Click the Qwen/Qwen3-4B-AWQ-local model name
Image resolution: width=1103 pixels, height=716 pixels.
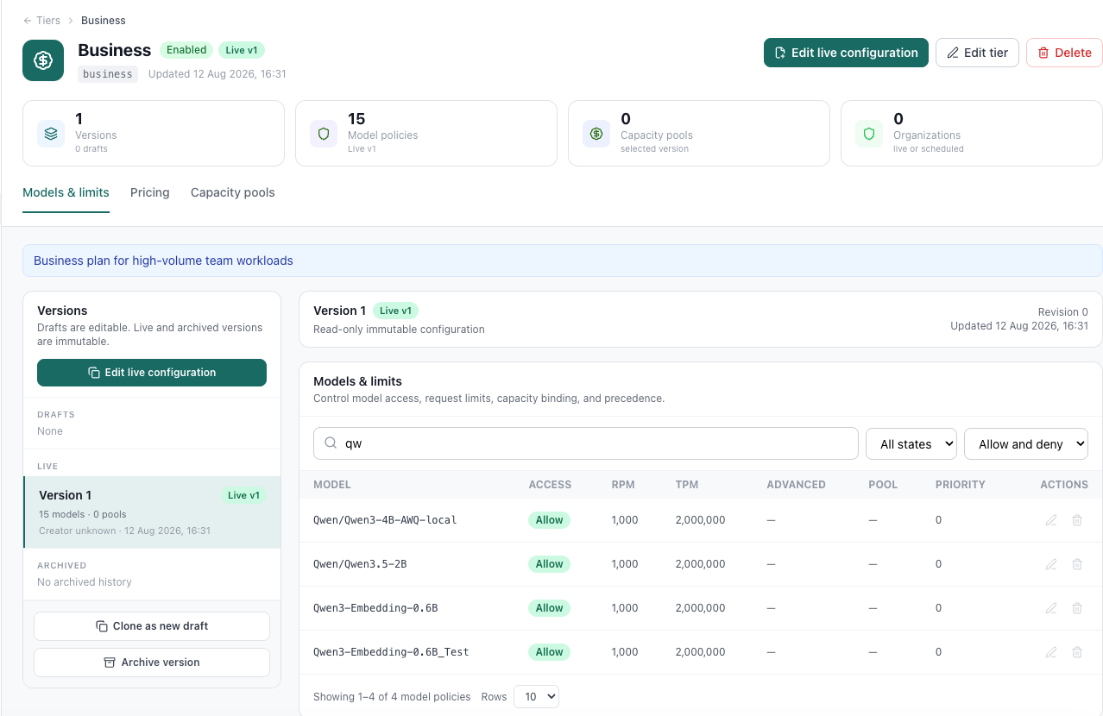tap(385, 520)
